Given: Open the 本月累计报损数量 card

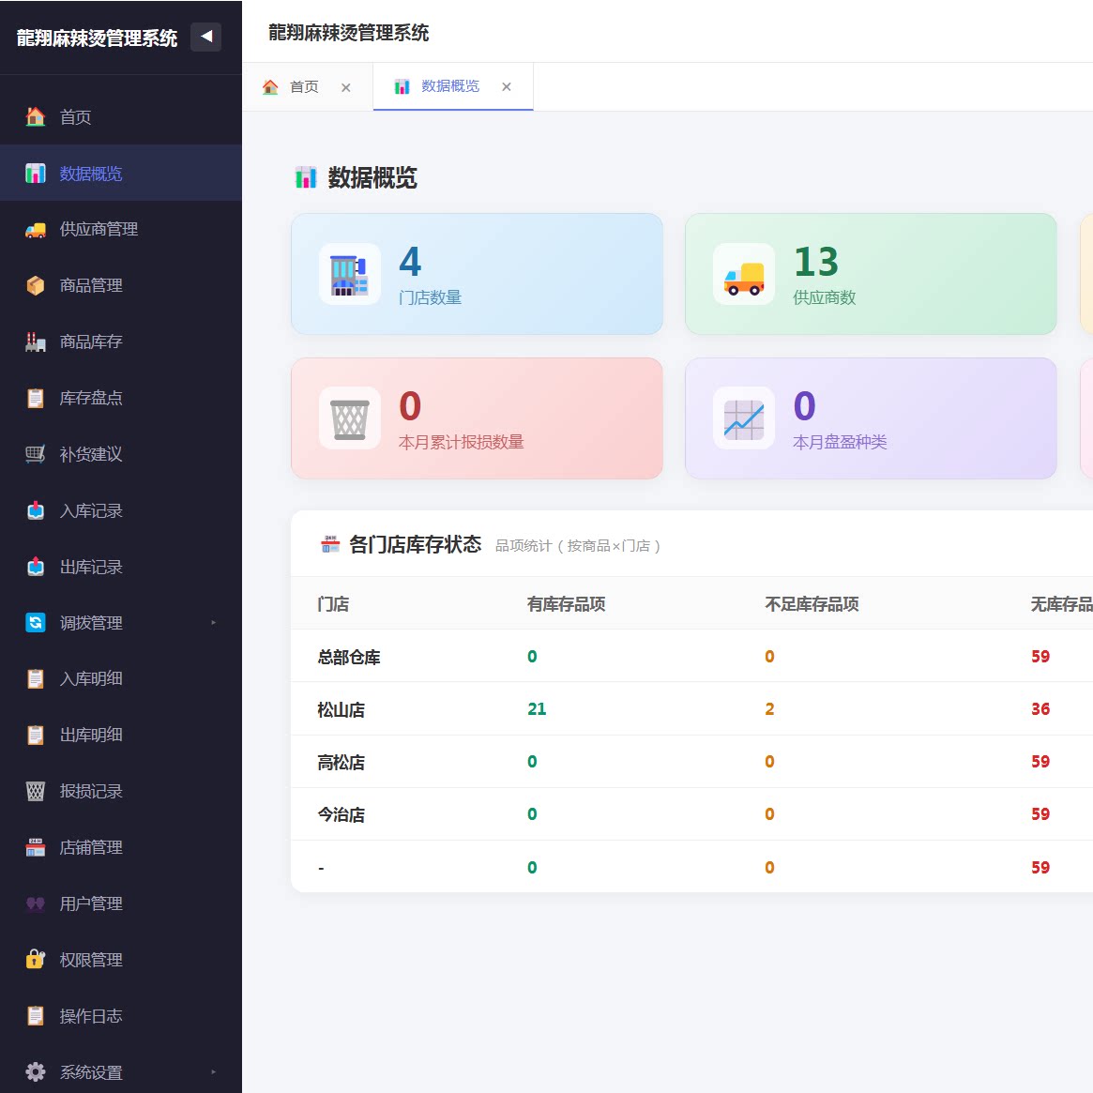Looking at the screenshot, I should tap(477, 418).
